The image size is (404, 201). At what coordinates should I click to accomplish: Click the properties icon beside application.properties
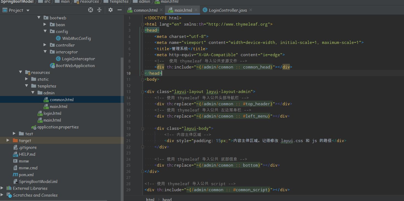pyautogui.click(x=33, y=127)
